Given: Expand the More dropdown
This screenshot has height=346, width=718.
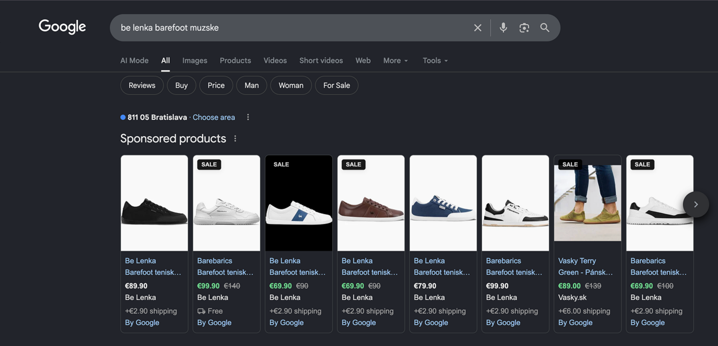Looking at the screenshot, I should click(395, 61).
